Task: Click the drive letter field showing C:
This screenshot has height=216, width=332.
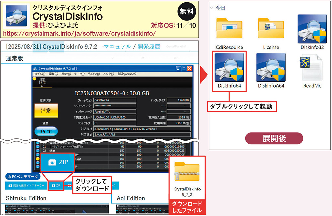Action: point(115,123)
